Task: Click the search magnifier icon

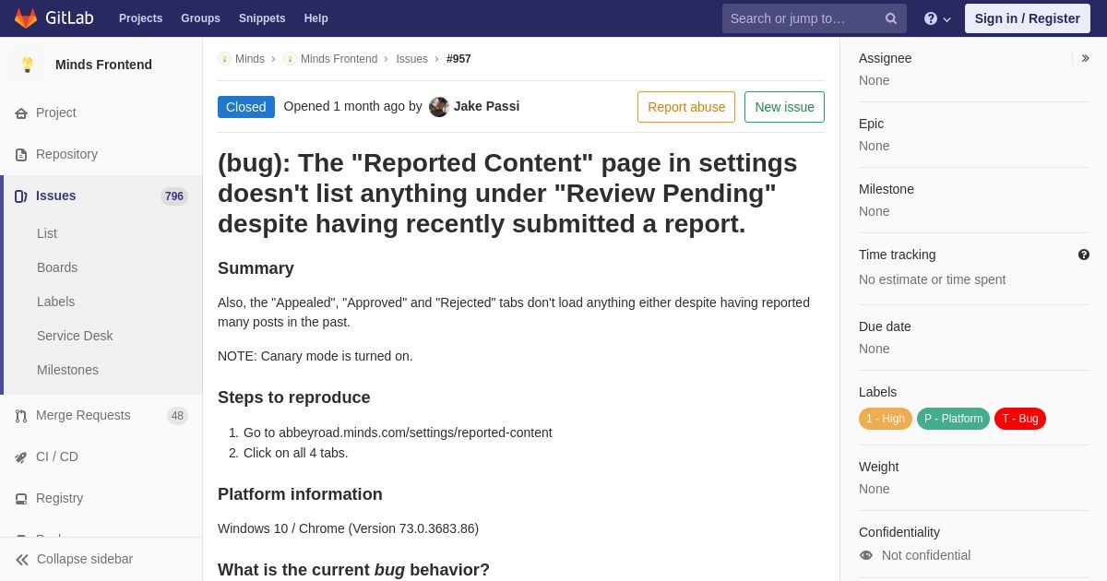Action: tap(891, 18)
